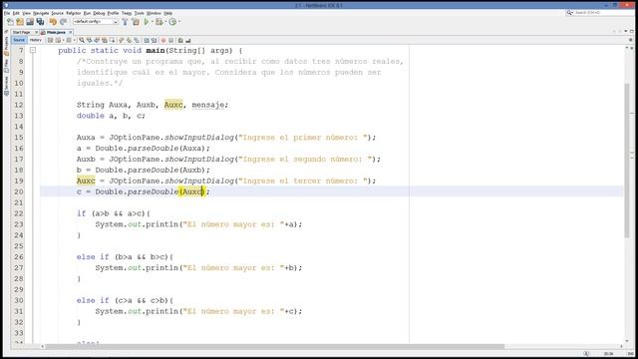The image size is (638, 359).
Task: Click the Undo toolbar icon
Action: click(53, 22)
